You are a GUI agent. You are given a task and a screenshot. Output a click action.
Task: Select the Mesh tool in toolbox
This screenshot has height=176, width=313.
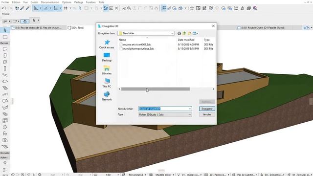point(5,147)
